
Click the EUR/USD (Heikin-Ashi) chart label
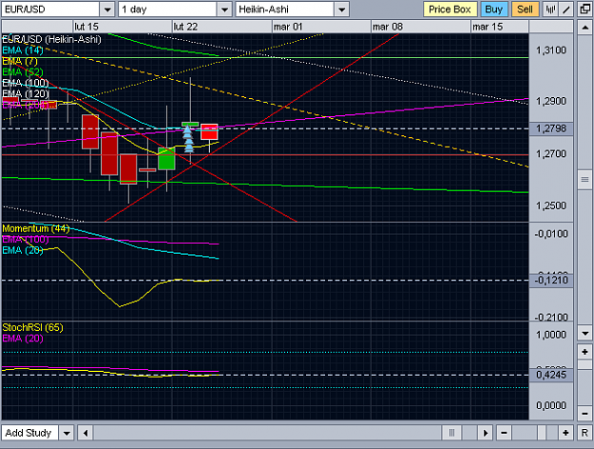(52, 39)
